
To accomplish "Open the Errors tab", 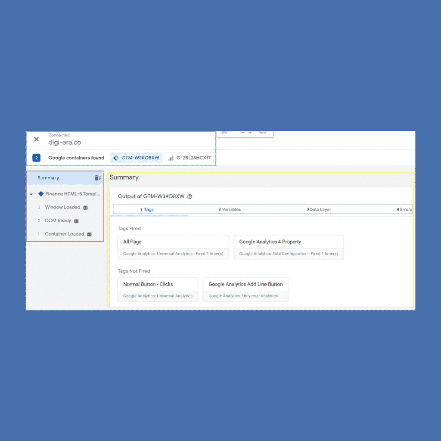I will click(x=404, y=210).
